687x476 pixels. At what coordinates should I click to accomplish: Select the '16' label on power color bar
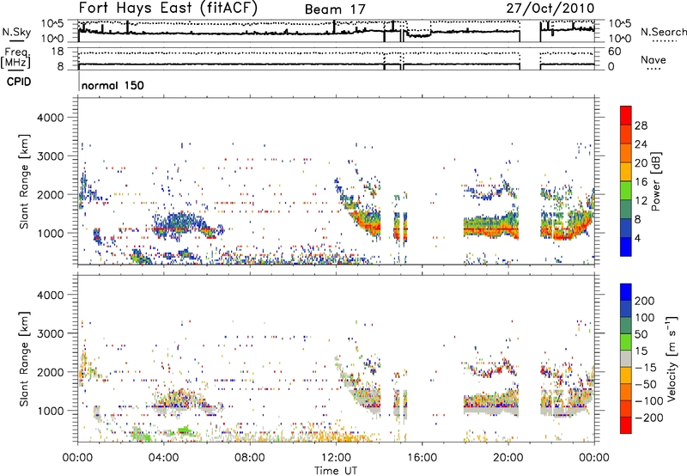641,182
